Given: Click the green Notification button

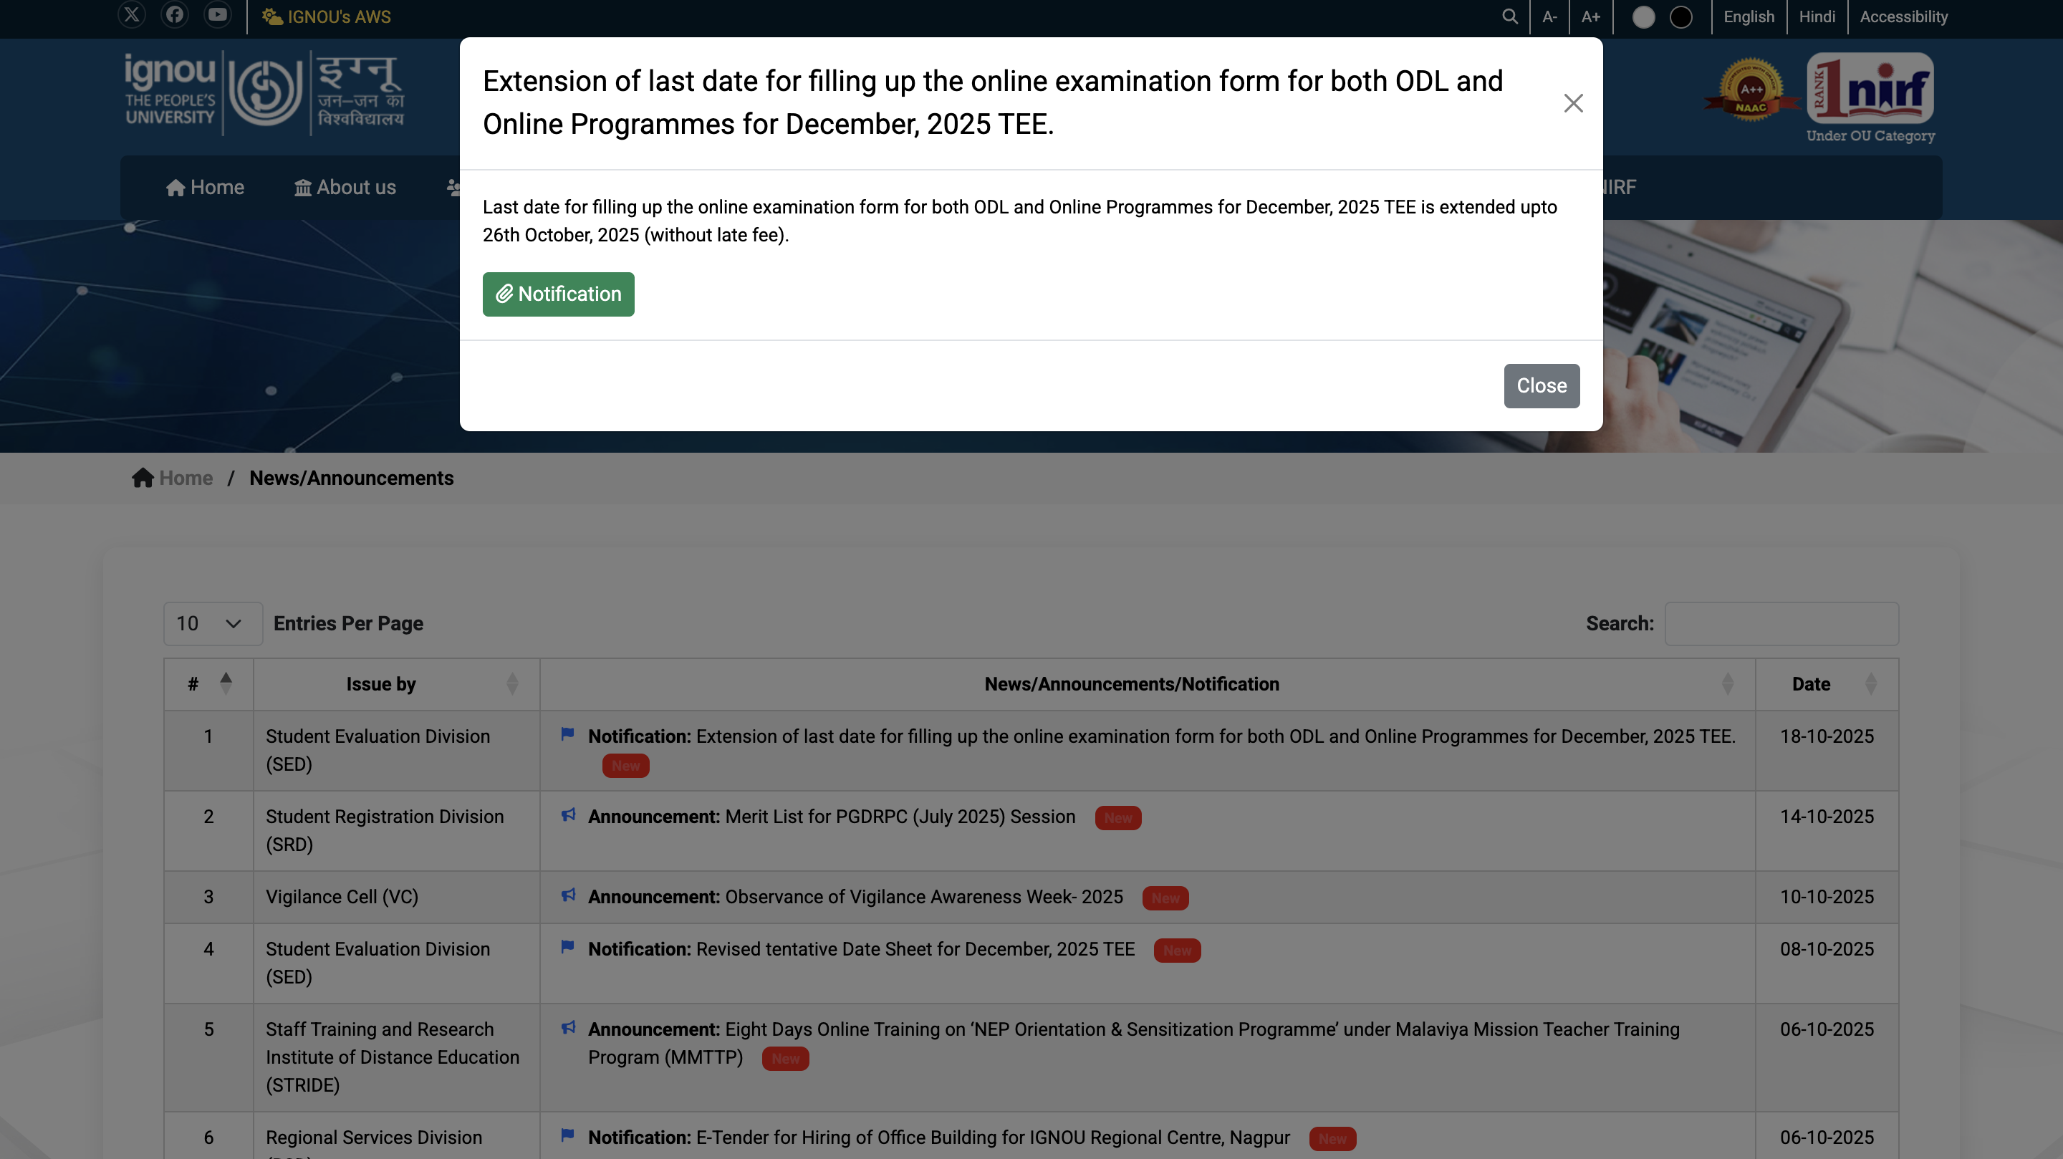Looking at the screenshot, I should coord(558,294).
